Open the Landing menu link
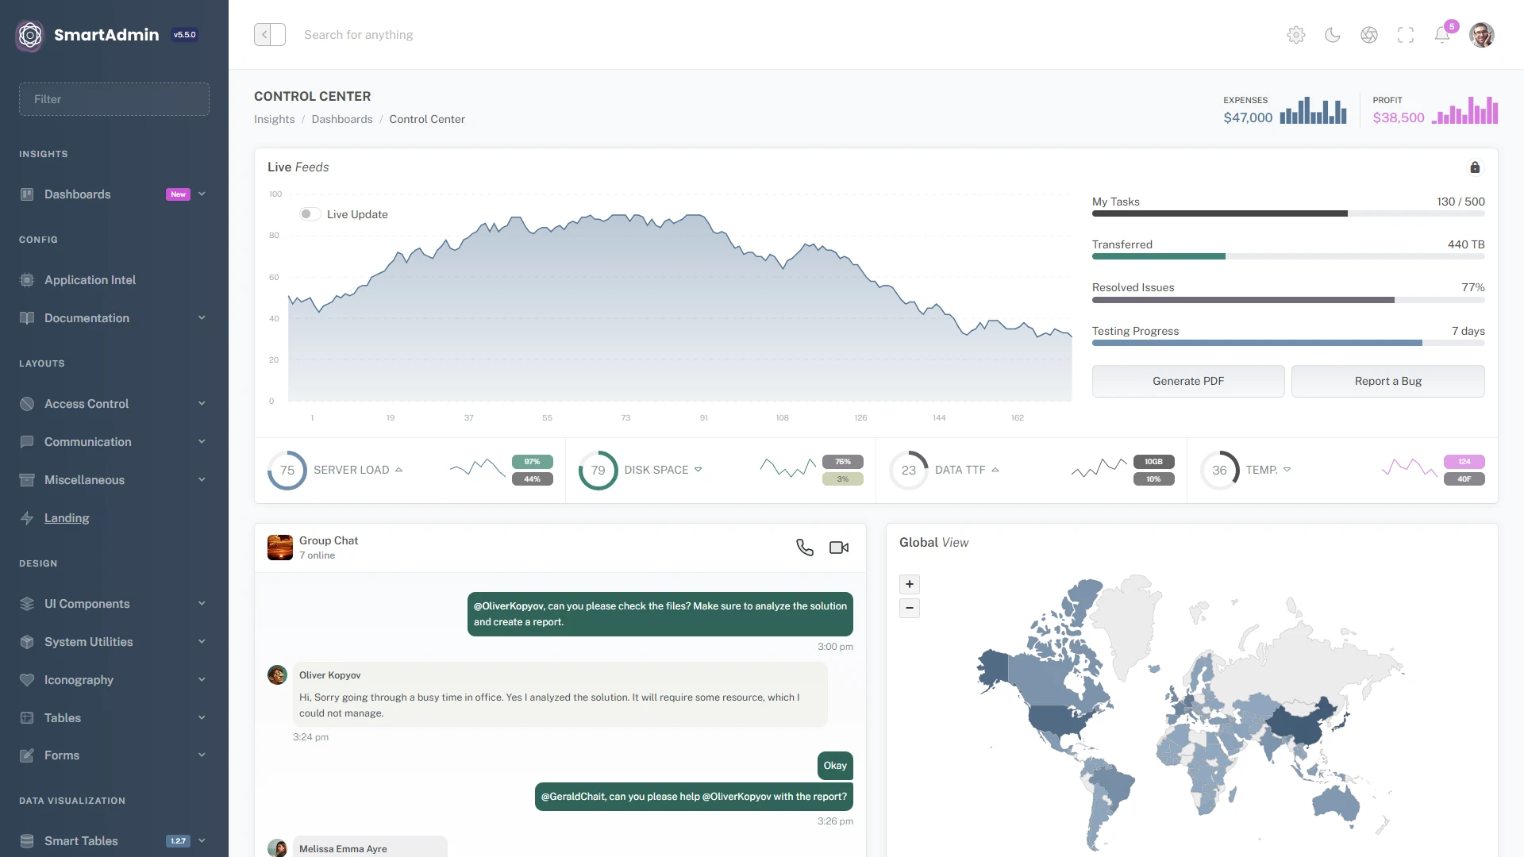This screenshot has height=857, width=1524. tap(114, 518)
